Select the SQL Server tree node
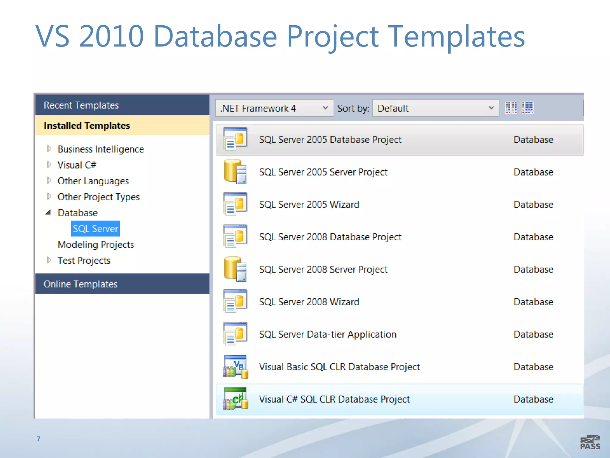 pos(95,228)
